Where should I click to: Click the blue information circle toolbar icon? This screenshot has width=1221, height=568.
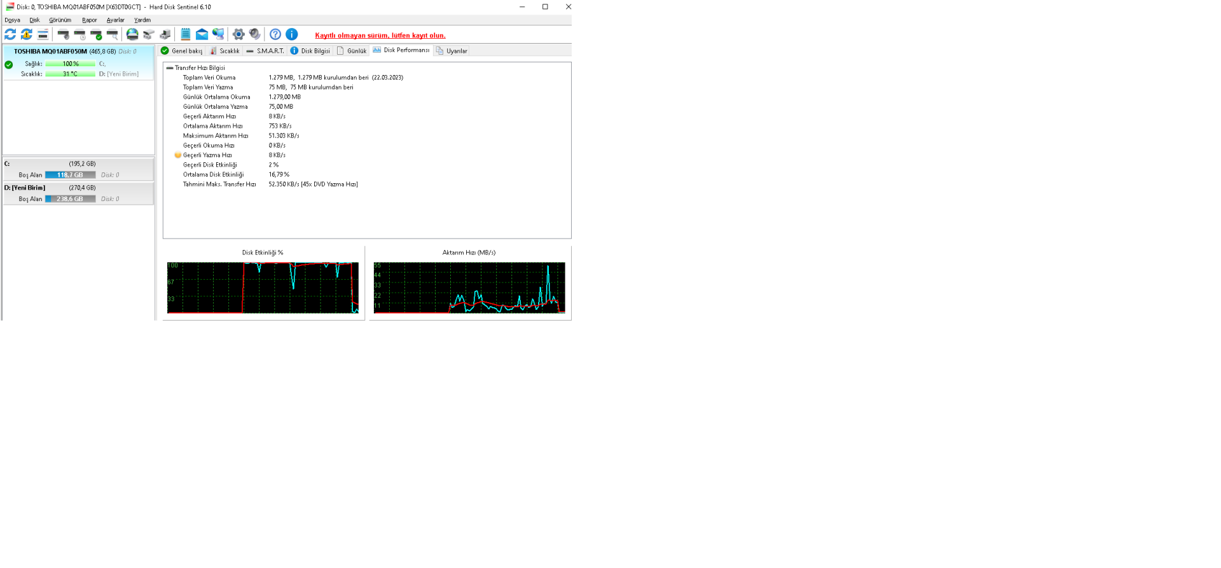[x=292, y=34]
